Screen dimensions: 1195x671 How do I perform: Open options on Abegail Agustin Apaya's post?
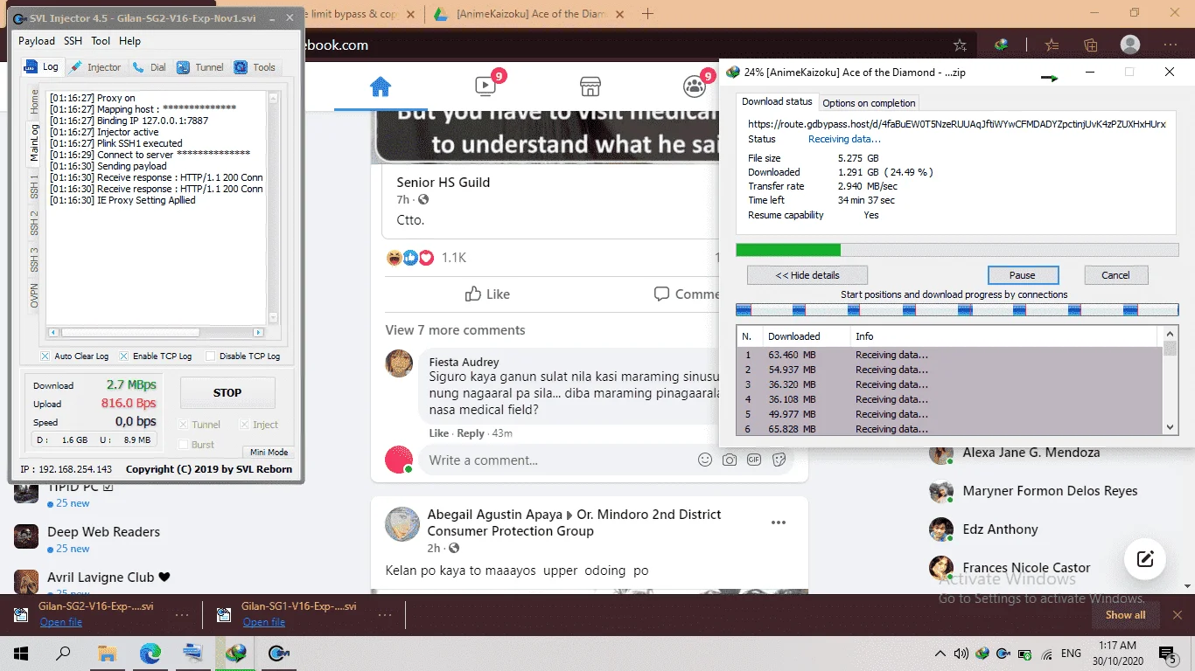(x=779, y=522)
